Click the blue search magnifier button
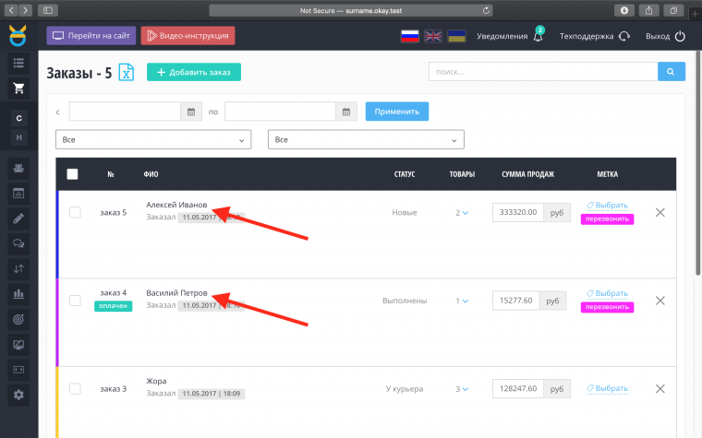This screenshot has width=702, height=438. tap(671, 72)
